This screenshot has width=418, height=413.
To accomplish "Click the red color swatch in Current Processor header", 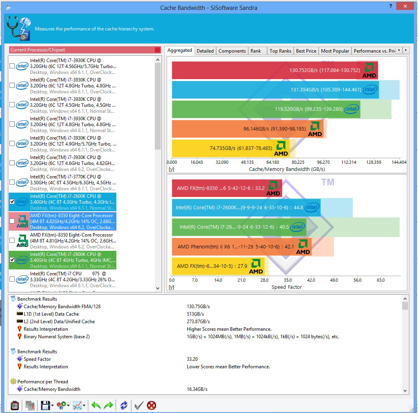I will (158, 50).
